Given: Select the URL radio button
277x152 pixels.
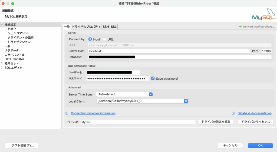Looking at the screenshot, I should pyautogui.click(x=104, y=39).
